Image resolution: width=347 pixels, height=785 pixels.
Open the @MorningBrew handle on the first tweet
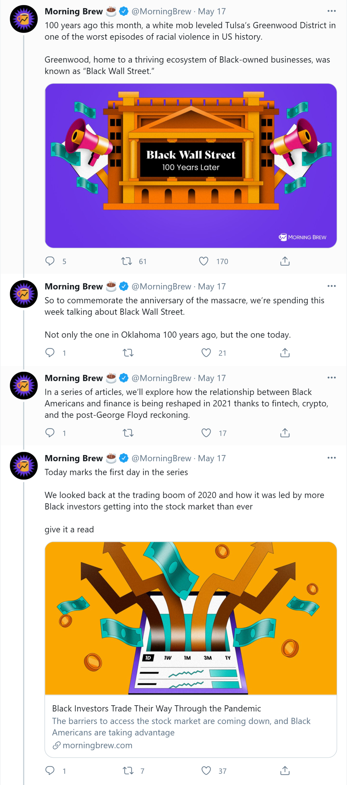161,12
